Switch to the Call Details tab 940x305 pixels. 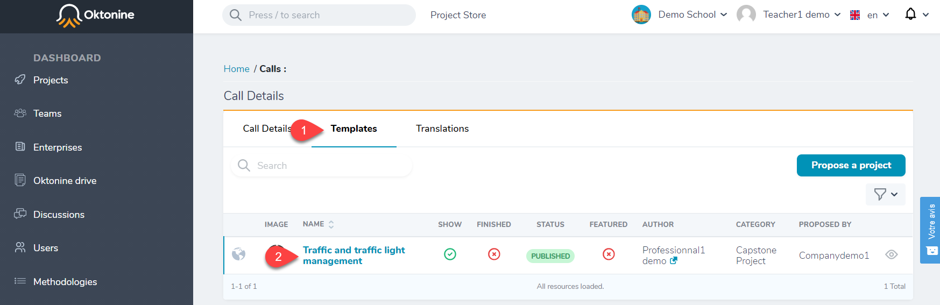pos(267,129)
